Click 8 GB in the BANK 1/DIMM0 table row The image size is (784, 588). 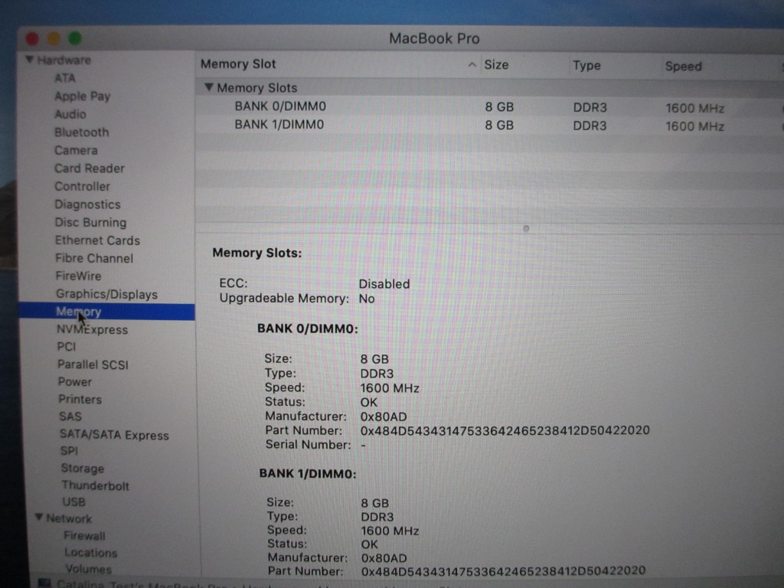[x=499, y=125]
